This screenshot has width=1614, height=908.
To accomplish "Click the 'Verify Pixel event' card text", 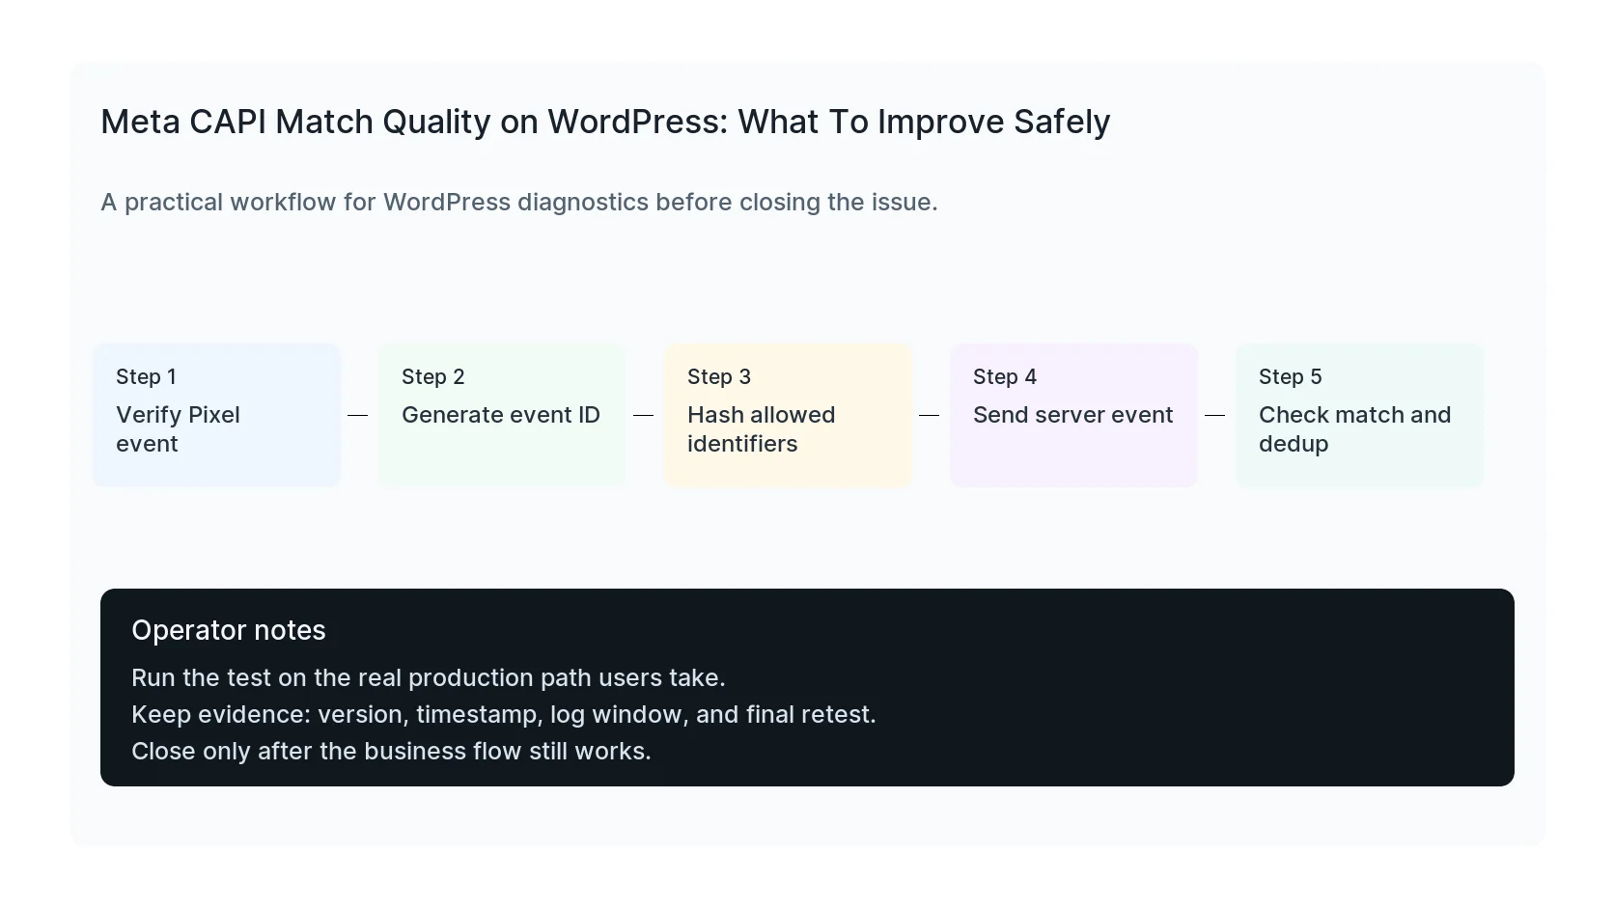I will click(x=178, y=428).
